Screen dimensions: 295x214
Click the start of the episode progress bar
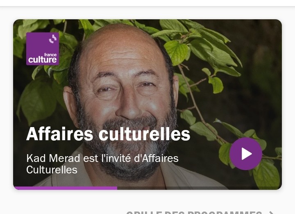pos(16,188)
